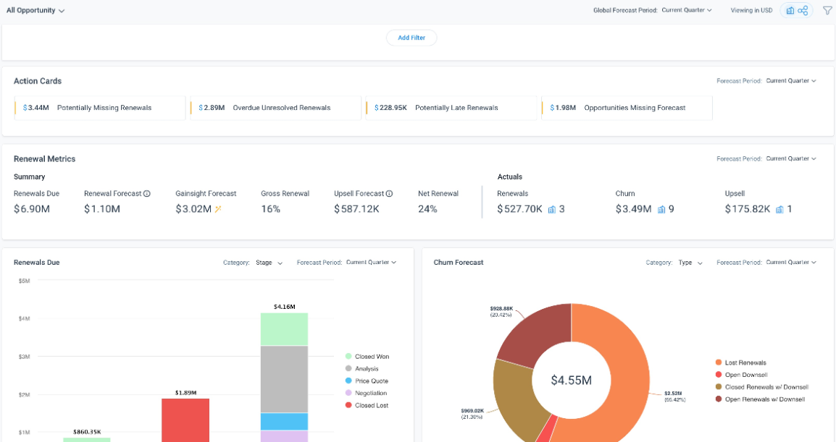Change Action Cards Forecast Period dropdown
Screen dimensions: 836x442
(x=791, y=81)
